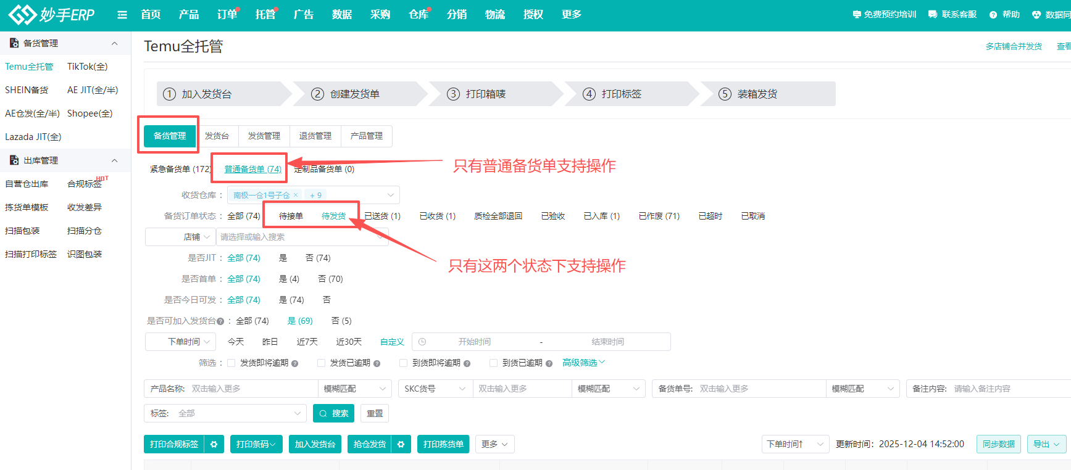Switch to the 产品管理 tab

tap(367, 136)
